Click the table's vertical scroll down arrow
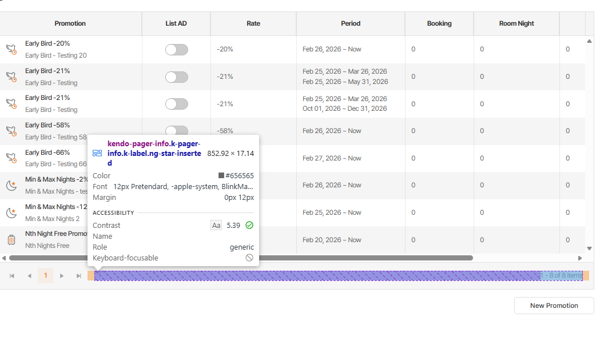This screenshot has width=600, height=361. [x=590, y=248]
